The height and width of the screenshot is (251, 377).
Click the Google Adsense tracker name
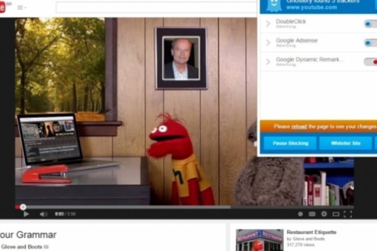click(297, 41)
